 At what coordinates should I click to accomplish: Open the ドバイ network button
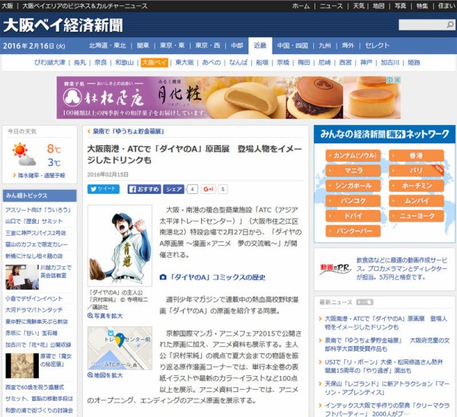[x=353, y=216]
